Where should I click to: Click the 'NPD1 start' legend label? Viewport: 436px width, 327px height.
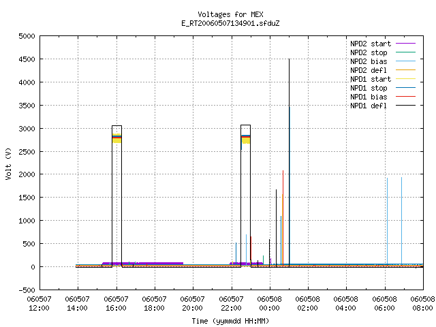(x=371, y=79)
